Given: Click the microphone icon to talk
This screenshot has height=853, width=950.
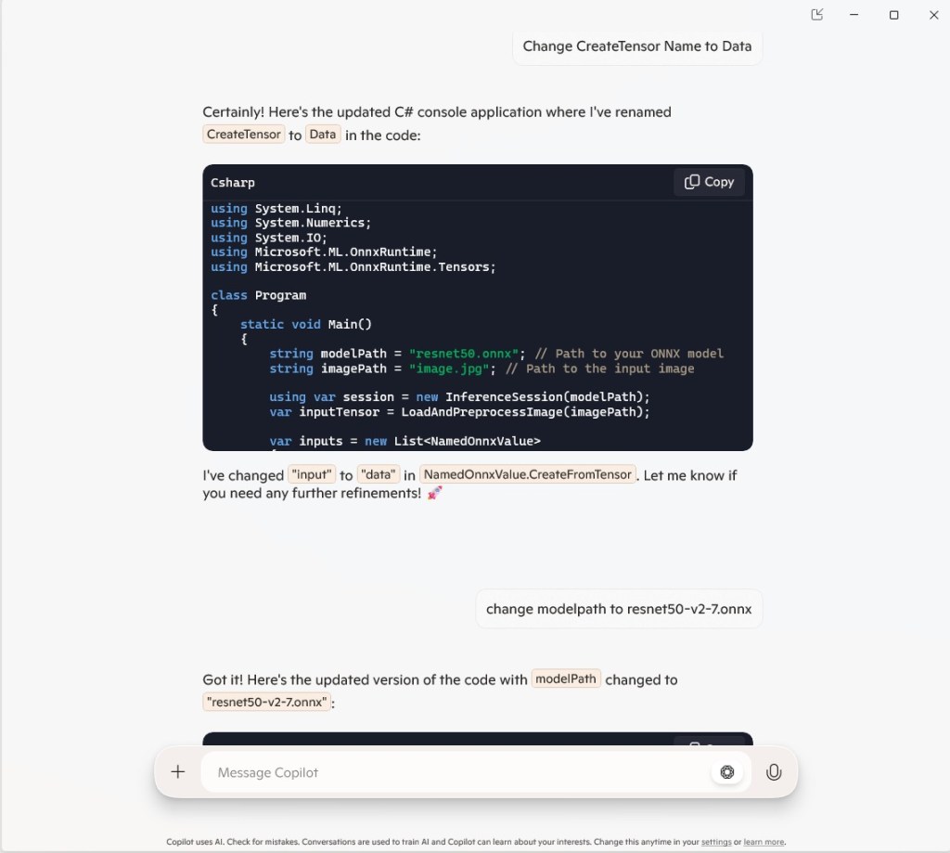Looking at the screenshot, I should [773, 772].
